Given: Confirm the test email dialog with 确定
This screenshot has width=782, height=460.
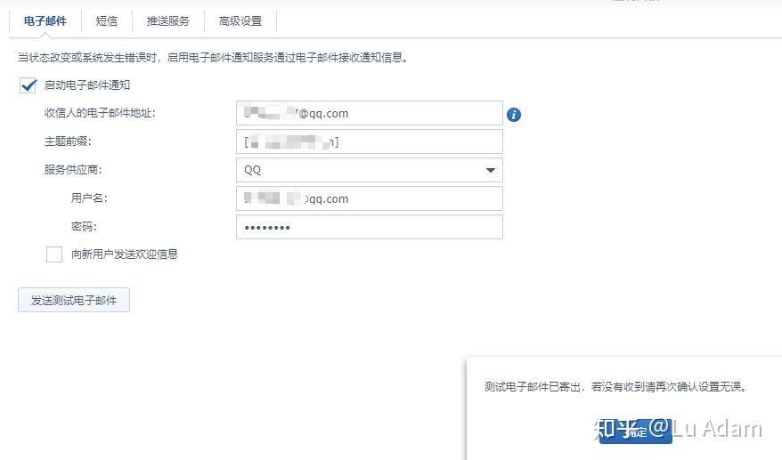Looking at the screenshot, I should pyautogui.click(x=635, y=432).
